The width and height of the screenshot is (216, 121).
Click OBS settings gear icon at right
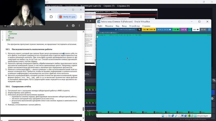[212, 98]
